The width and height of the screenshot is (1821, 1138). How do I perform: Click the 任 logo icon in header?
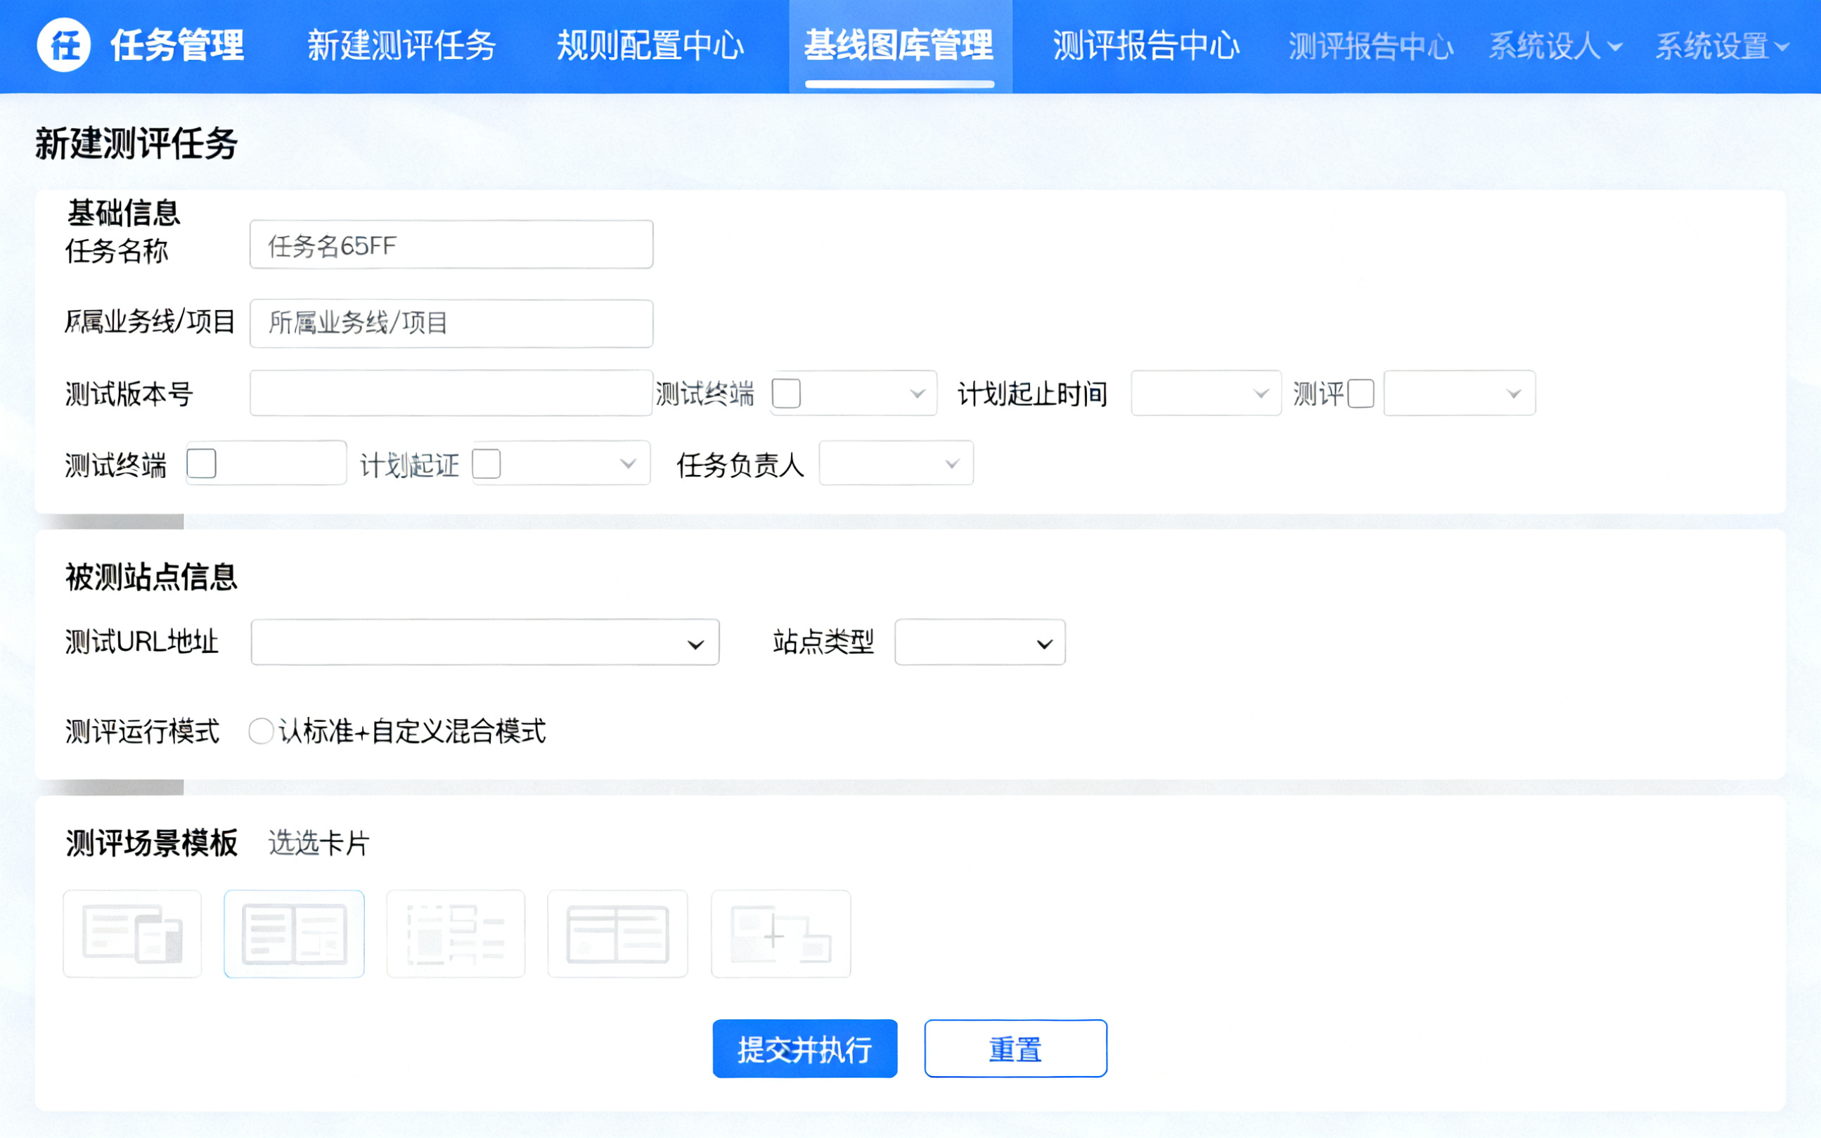click(x=64, y=45)
